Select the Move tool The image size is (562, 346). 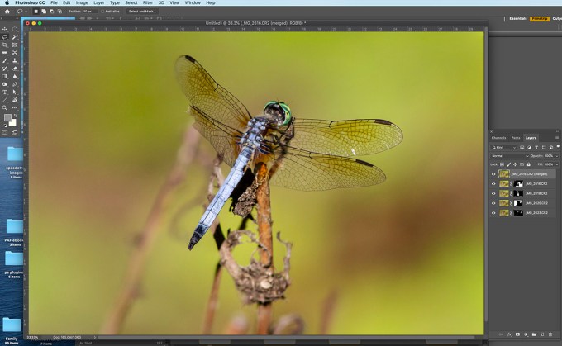5,29
